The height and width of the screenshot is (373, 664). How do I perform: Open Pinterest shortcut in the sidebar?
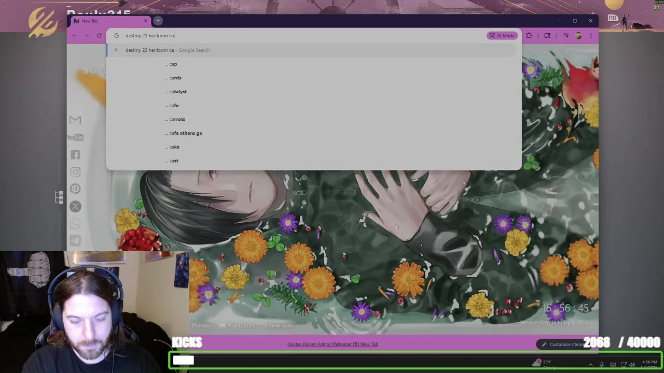coord(75,189)
